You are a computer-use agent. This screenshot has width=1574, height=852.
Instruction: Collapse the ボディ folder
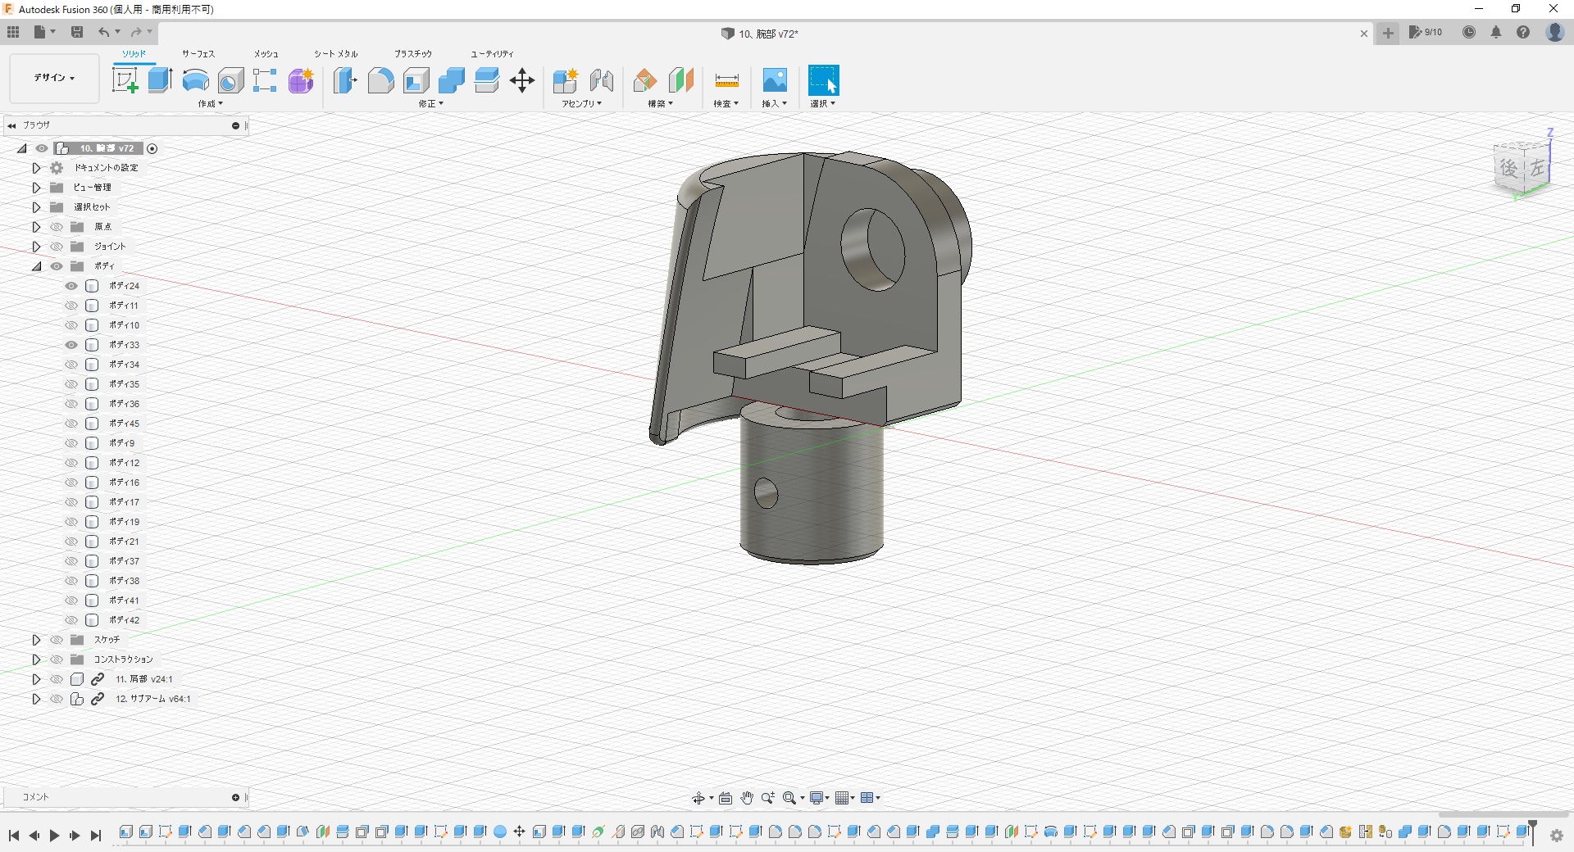coord(36,266)
